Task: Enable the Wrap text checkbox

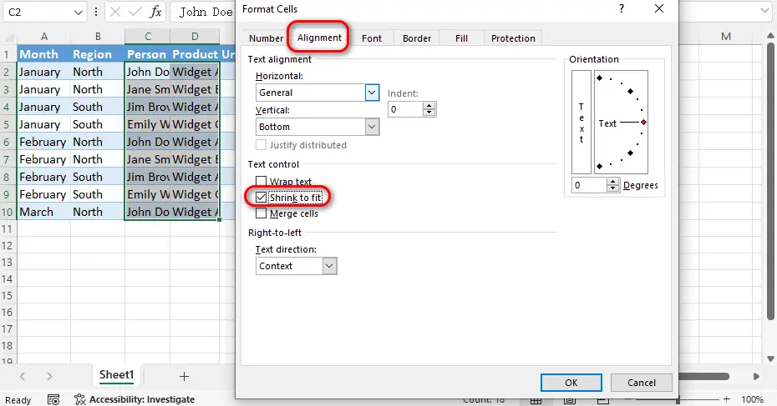Action: point(262,181)
